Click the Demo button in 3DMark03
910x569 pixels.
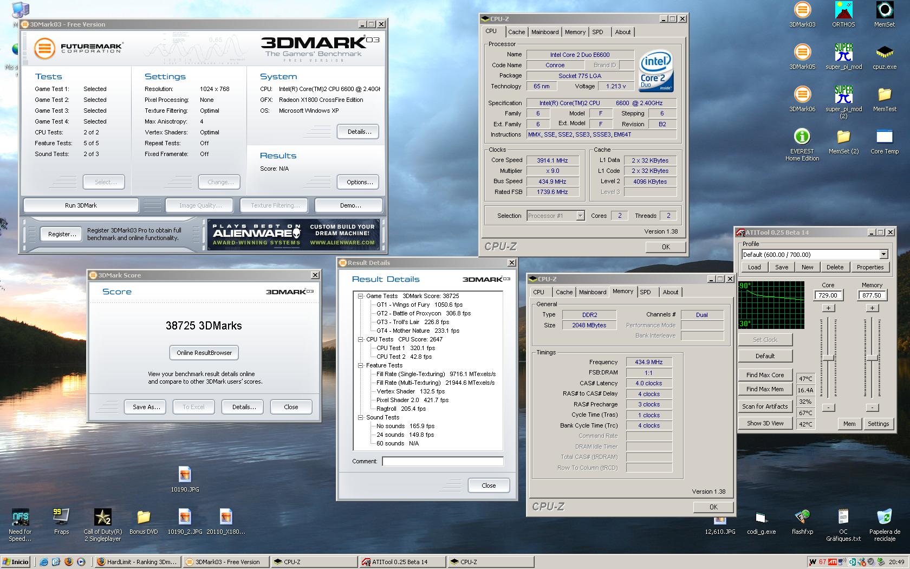350,205
